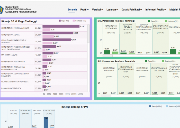The height and width of the screenshot is (128, 180).
Task: Click KEMENTERIAN PERTAHANAN row in purple chart
Action: pyautogui.click(x=13, y=62)
